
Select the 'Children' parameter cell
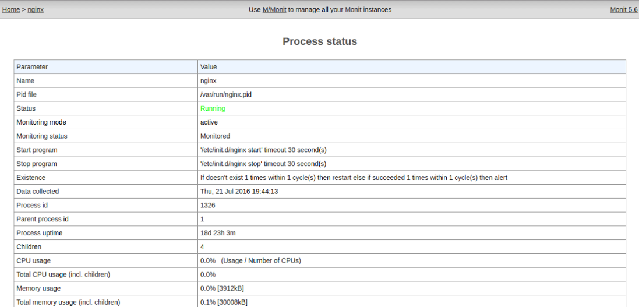click(106, 247)
